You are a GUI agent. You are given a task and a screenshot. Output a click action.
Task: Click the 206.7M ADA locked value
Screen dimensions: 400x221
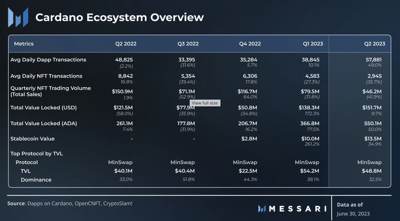click(x=248, y=123)
